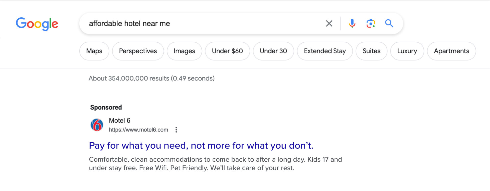The image size is (490, 191).
Task: Switch to Perspectives results
Action: (x=138, y=51)
